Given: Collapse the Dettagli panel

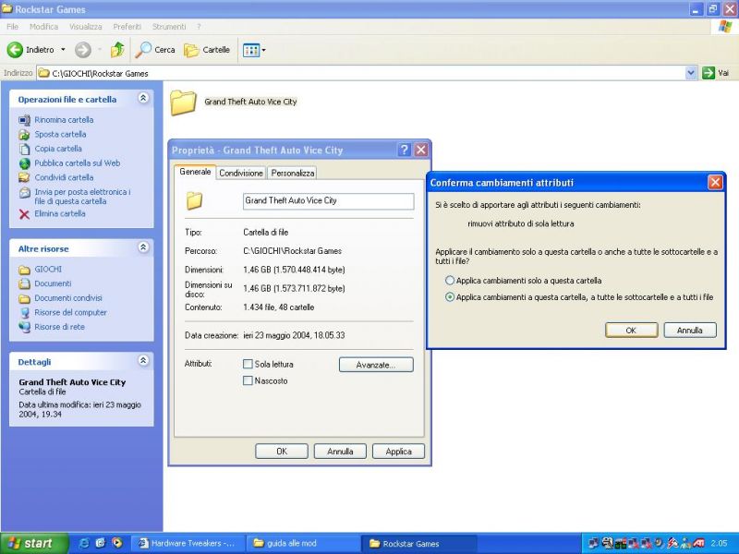Looking at the screenshot, I should click(143, 360).
